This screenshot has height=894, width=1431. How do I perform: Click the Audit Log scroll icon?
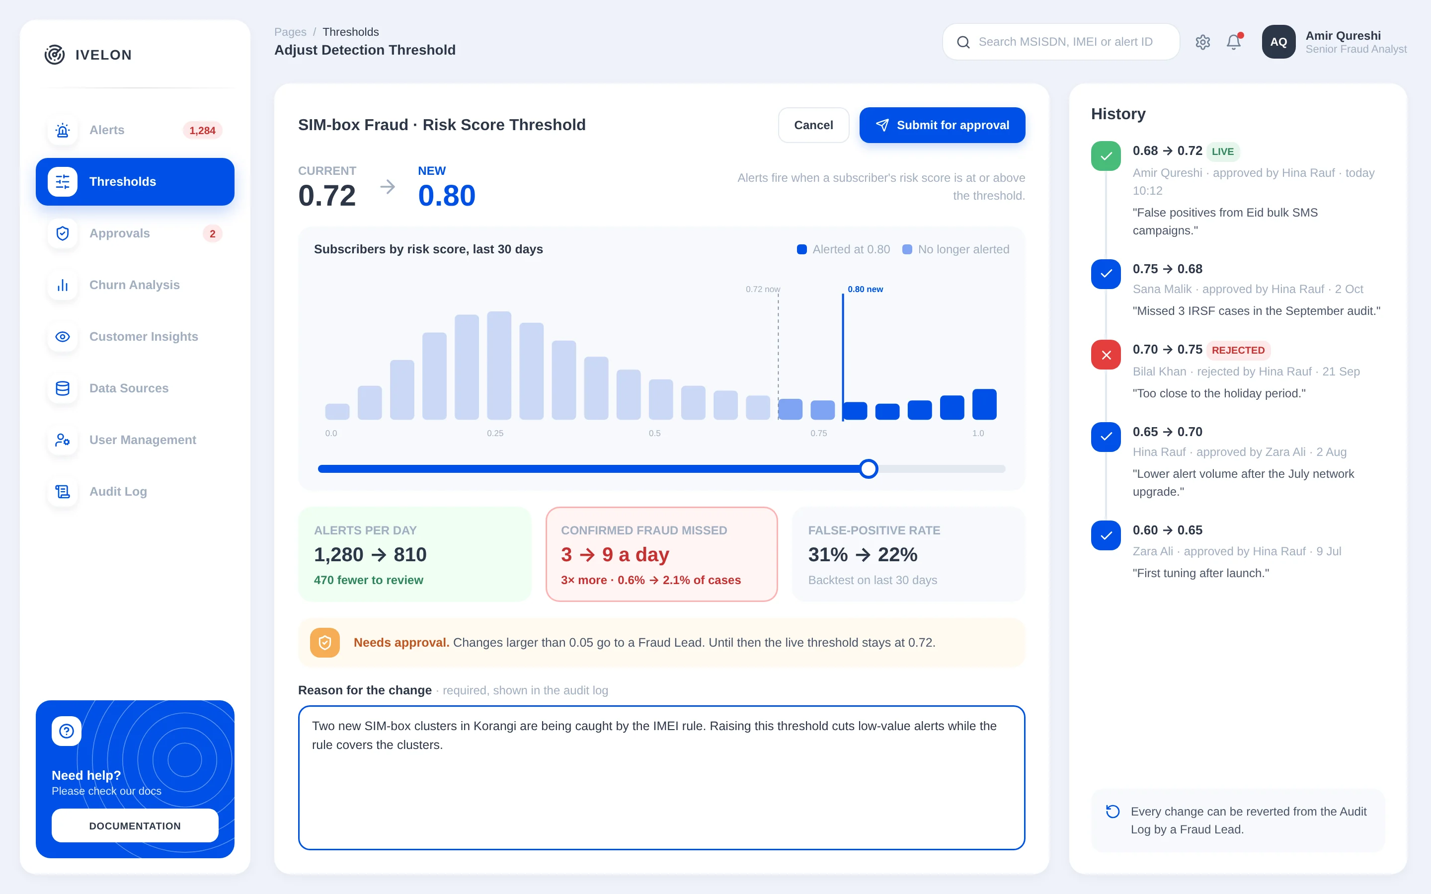point(63,491)
